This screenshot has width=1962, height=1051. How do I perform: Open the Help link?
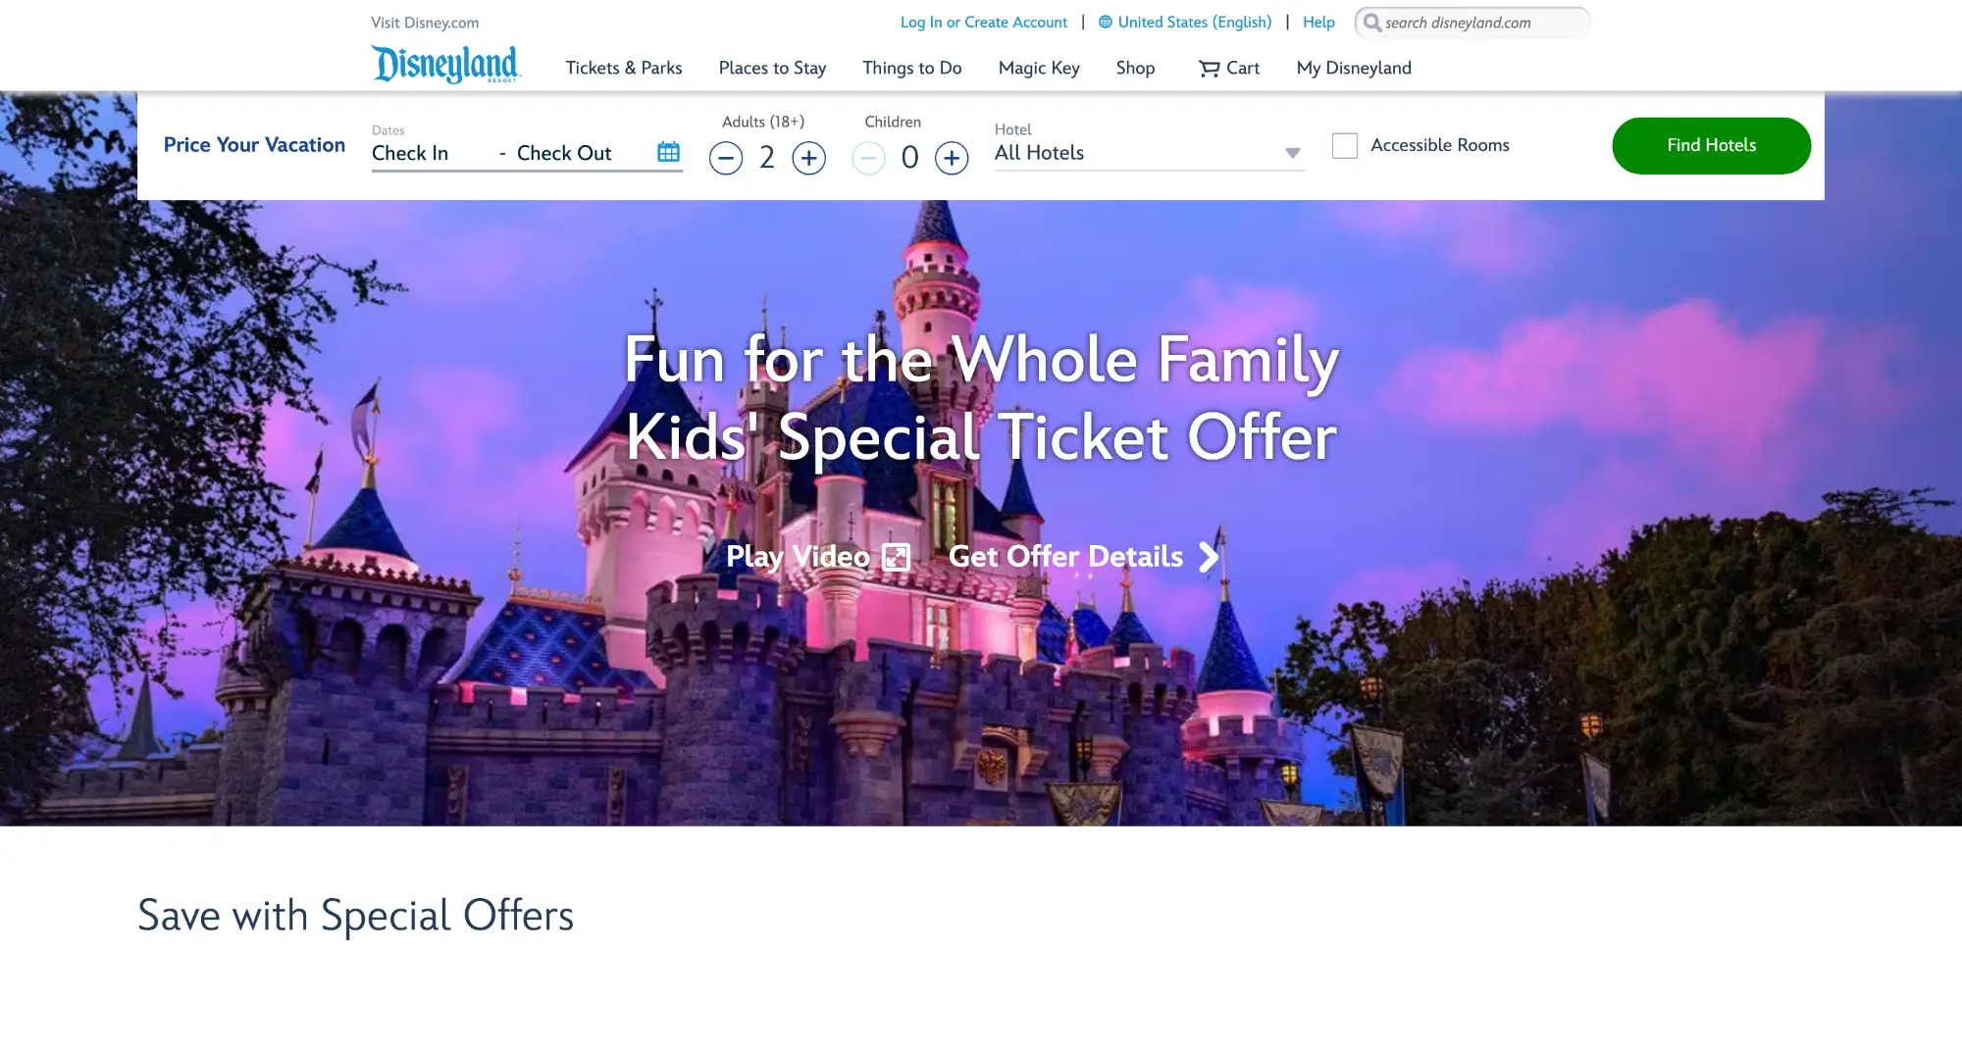pyautogui.click(x=1318, y=22)
